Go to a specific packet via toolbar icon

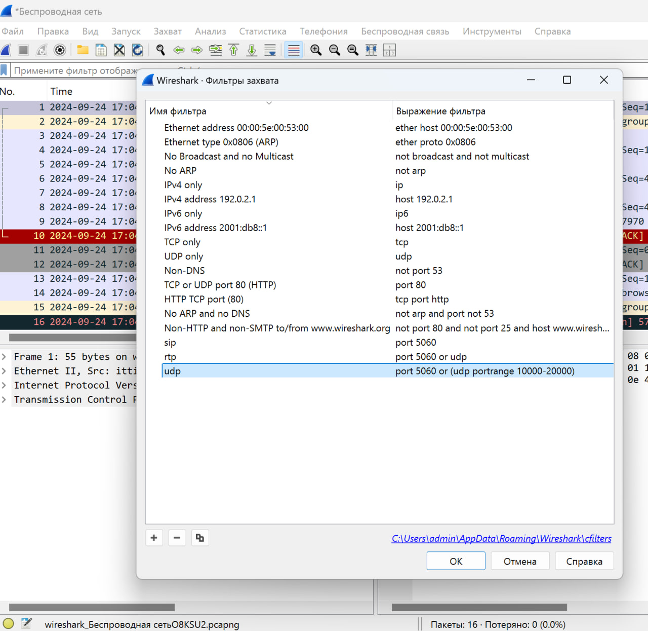(x=215, y=50)
